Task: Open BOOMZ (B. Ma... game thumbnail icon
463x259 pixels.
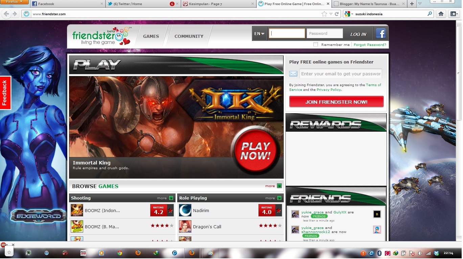Action: point(77,226)
